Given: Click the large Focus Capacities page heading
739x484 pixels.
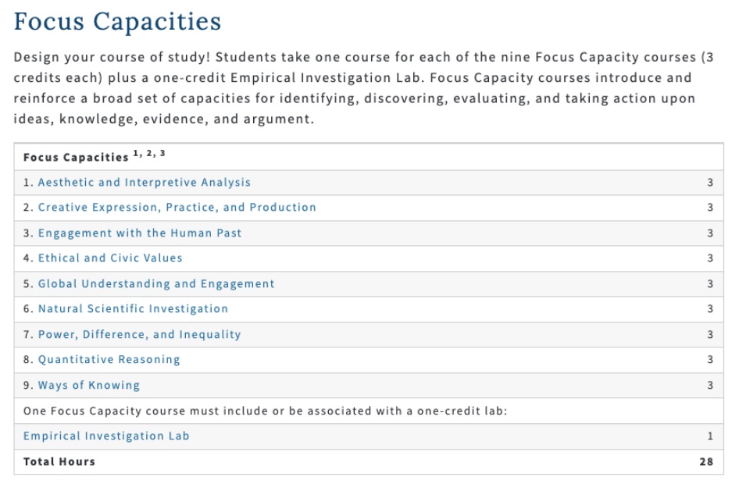Looking at the screenshot, I should (117, 22).
